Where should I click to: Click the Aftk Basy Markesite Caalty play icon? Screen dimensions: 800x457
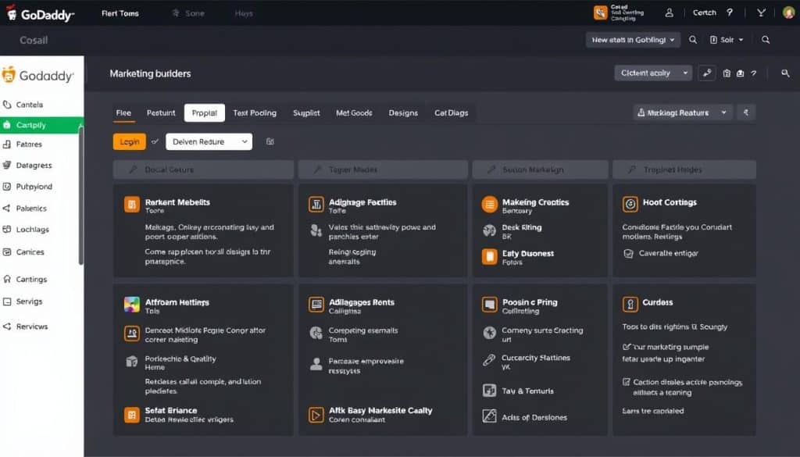316,415
